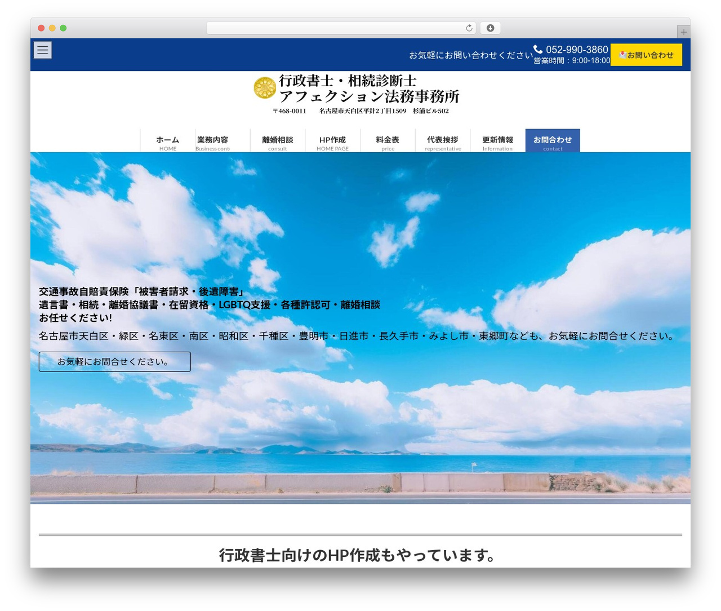Viewport: 721px width, 611px height.
Task: Click the gold emblem logo
Action: [265, 88]
